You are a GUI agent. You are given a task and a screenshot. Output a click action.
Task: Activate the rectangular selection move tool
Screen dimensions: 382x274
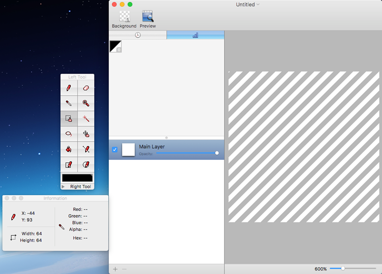click(x=69, y=118)
